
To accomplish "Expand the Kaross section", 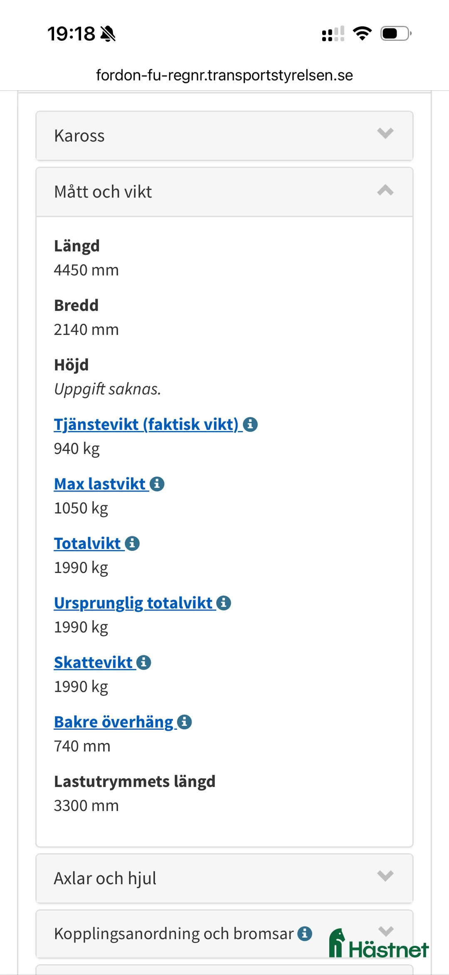I will pos(224,135).
